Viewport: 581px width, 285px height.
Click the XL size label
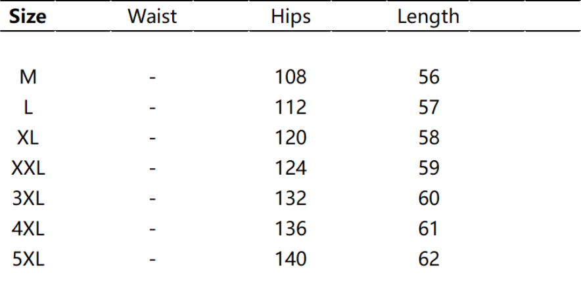click(x=28, y=138)
